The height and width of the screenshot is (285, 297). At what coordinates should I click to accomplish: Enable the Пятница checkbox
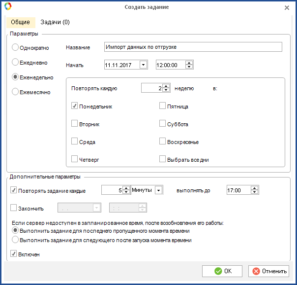(162, 106)
